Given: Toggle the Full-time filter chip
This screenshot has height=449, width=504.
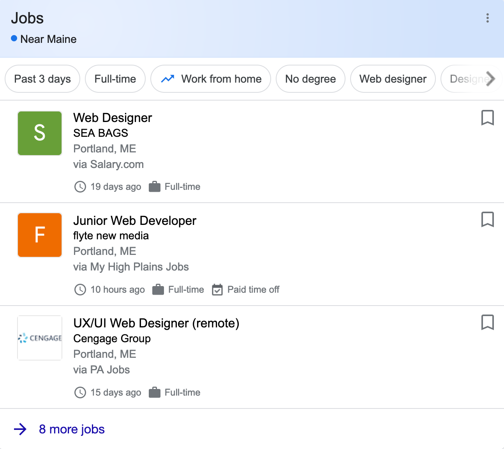Looking at the screenshot, I should pyautogui.click(x=115, y=79).
